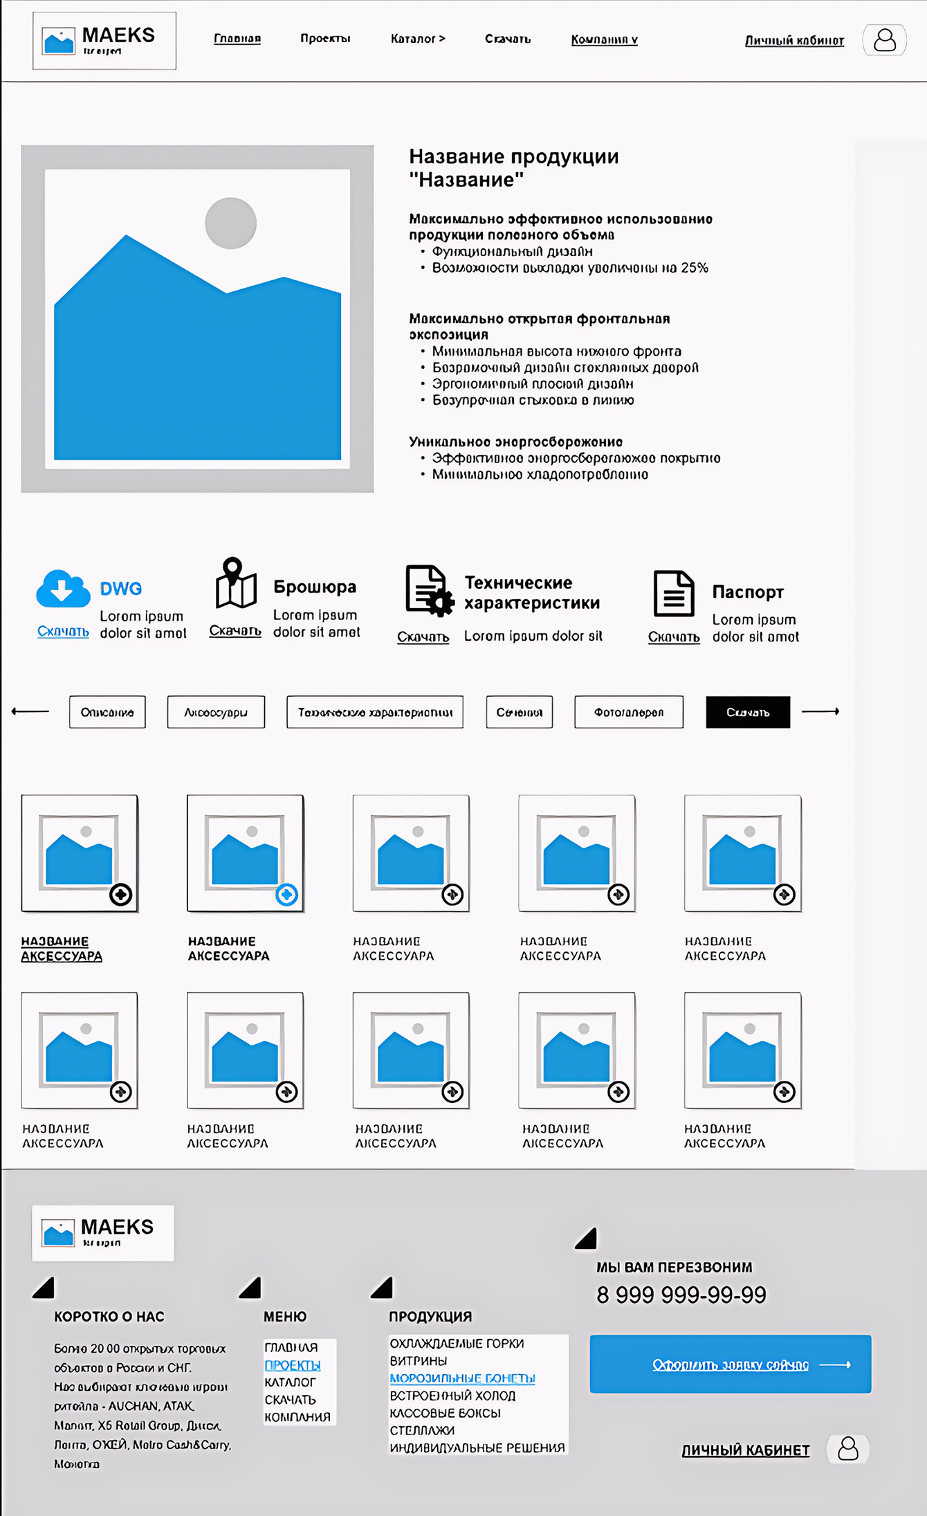The image size is (927, 1516).
Task: Click Личный кабинет link in header
Action: [x=794, y=40]
